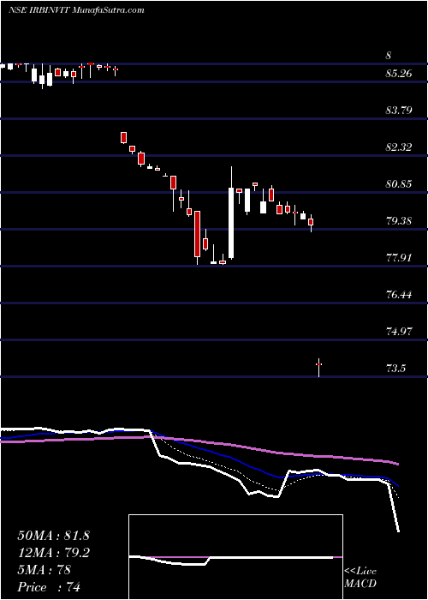Click the Price : 74 readout
The width and height of the screenshot is (428, 600).
point(49,587)
